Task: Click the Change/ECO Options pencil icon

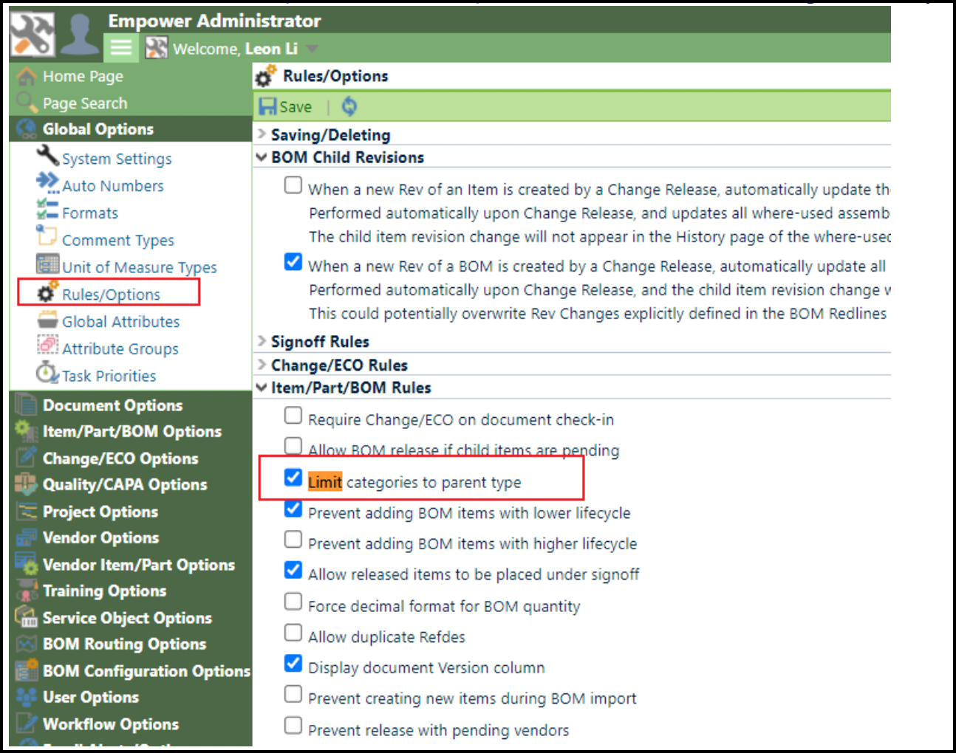Action: pyautogui.click(x=27, y=458)
